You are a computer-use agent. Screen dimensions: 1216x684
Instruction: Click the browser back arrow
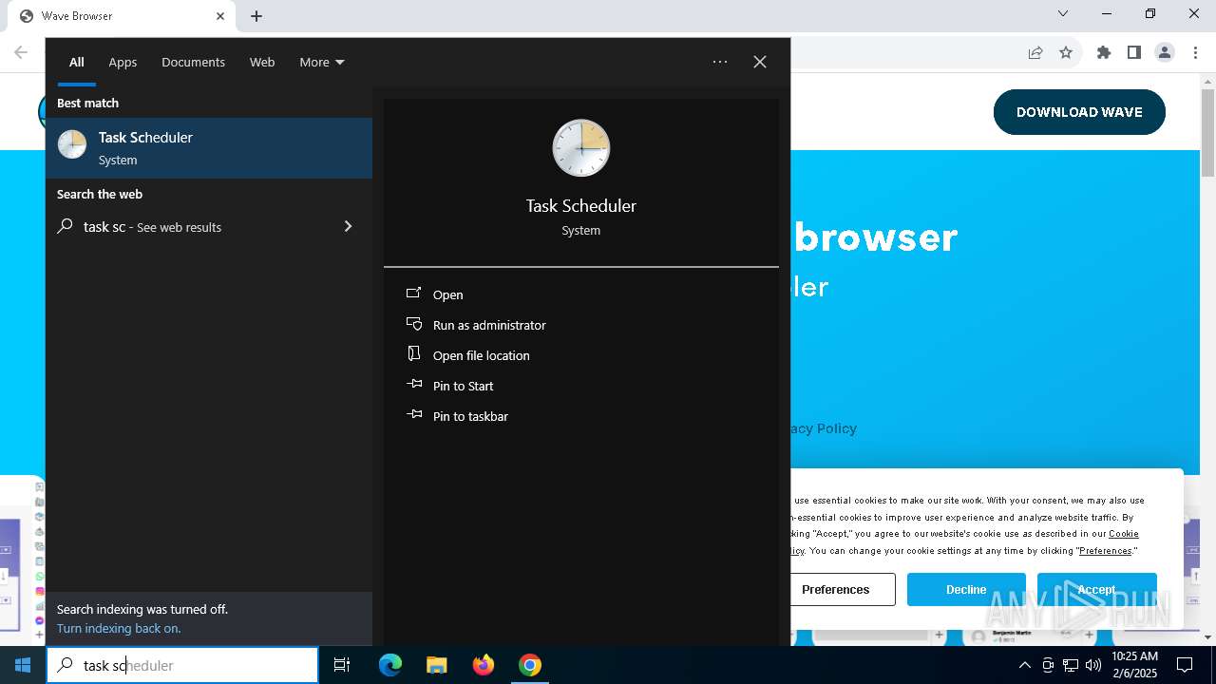21,52
